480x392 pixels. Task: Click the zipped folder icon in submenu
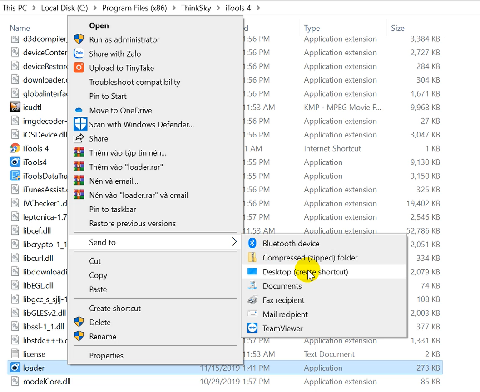(252, 258)
